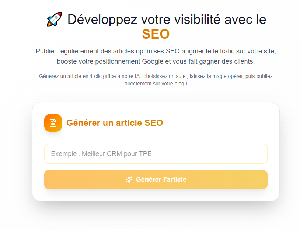Click the text beginning Générez un article
The height and width of the screenshot is (230, 300).
tap(156, 77)
